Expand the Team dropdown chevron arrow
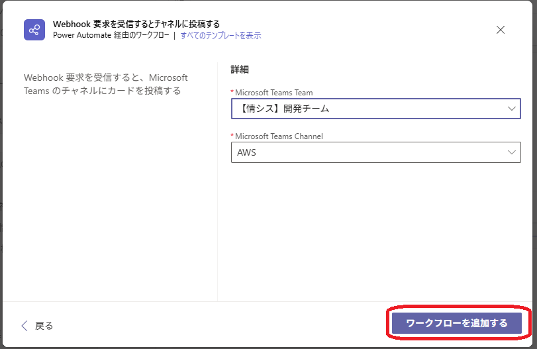Viewport: 537px width, 349px height. [511, 109]
